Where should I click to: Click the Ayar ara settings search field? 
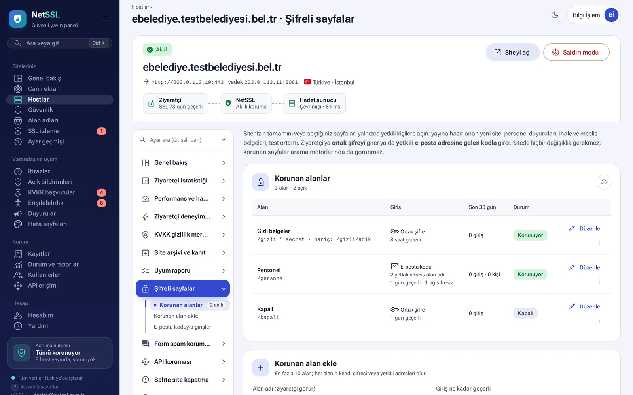(182, 140)
